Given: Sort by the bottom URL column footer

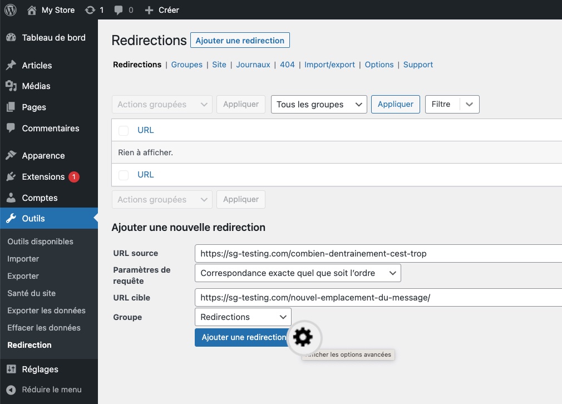Looking at the screenshot, I should tap(146, 175).
